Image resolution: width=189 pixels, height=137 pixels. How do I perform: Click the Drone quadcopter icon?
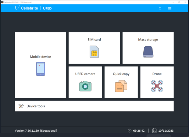157,86
